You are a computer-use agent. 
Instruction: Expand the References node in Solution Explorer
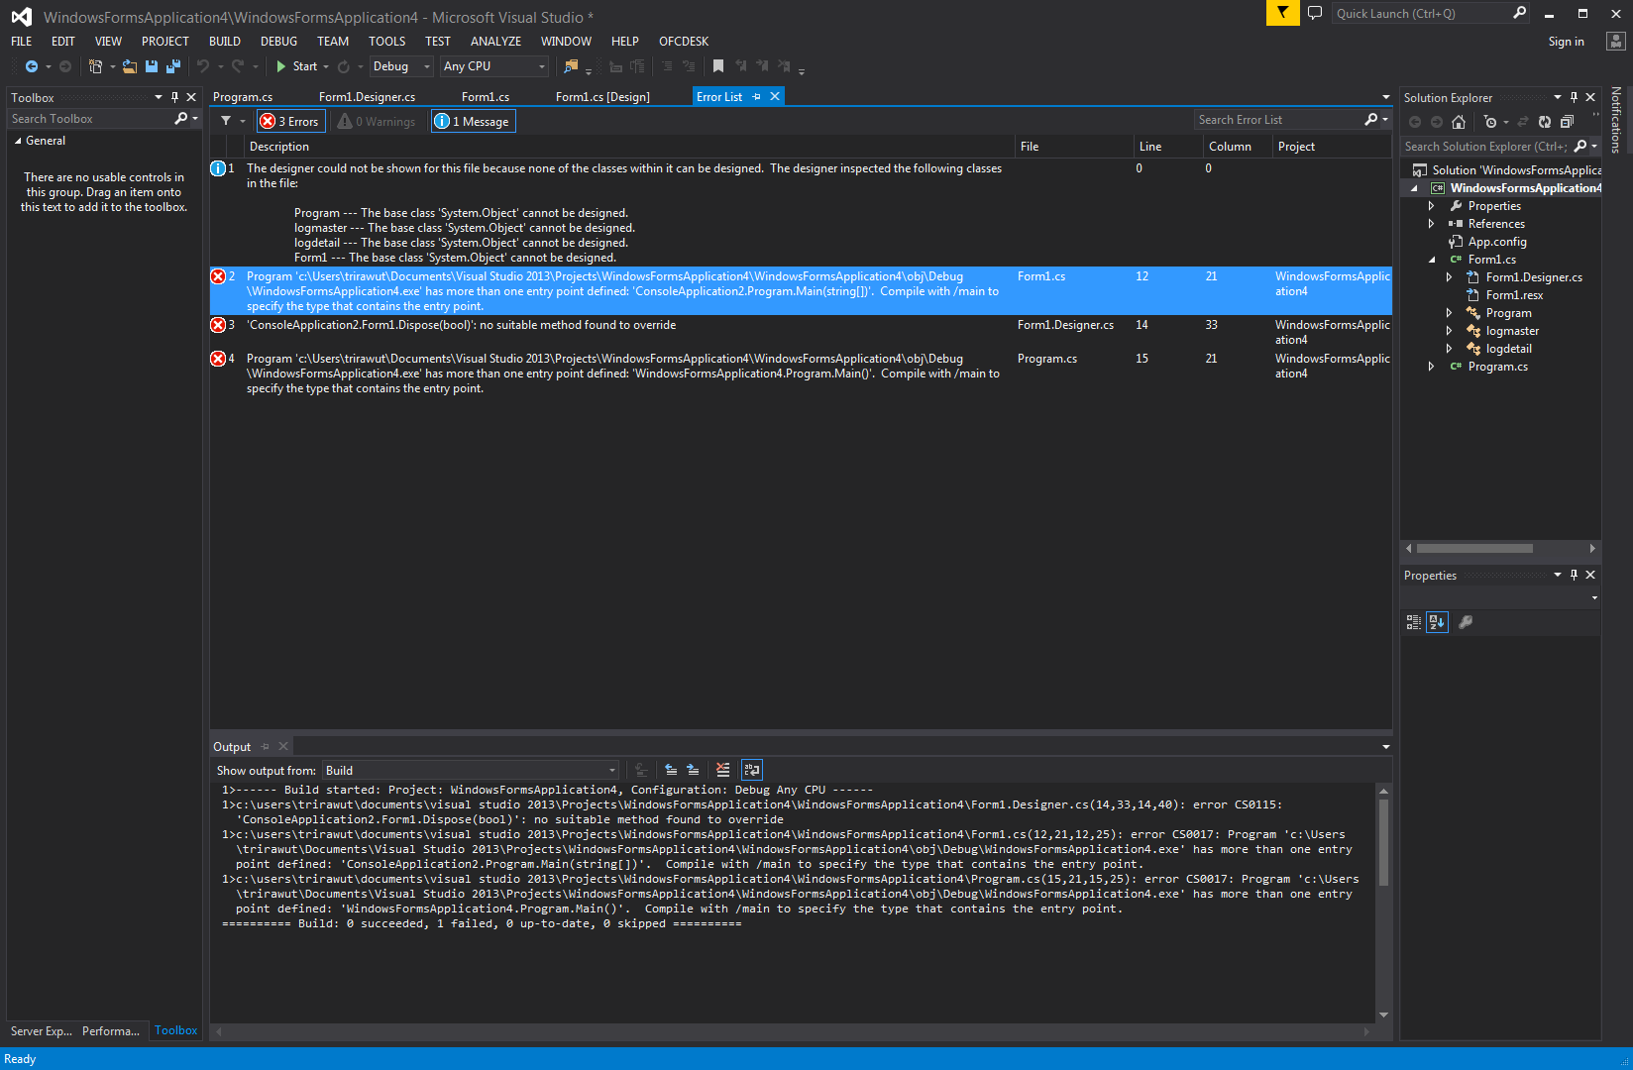pyautogui.click(x=1431, y=224)
